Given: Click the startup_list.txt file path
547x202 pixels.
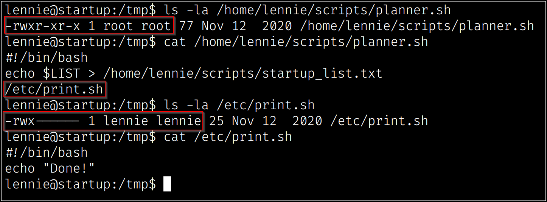Looking at the screenshot, I should pos(243,73).
